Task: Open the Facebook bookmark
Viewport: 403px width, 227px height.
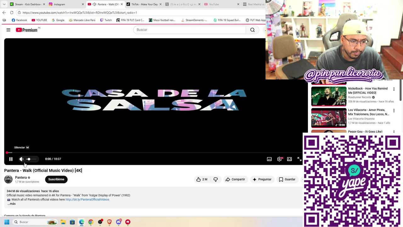Action: 19,20
